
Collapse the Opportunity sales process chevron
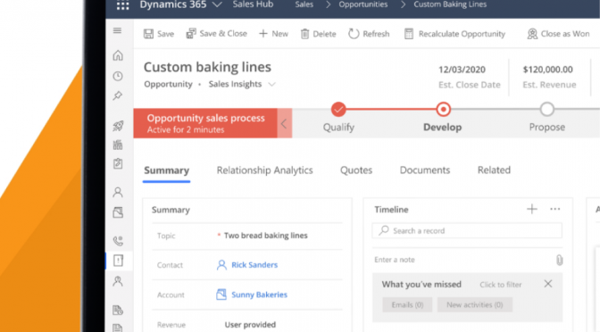(284, 123)
